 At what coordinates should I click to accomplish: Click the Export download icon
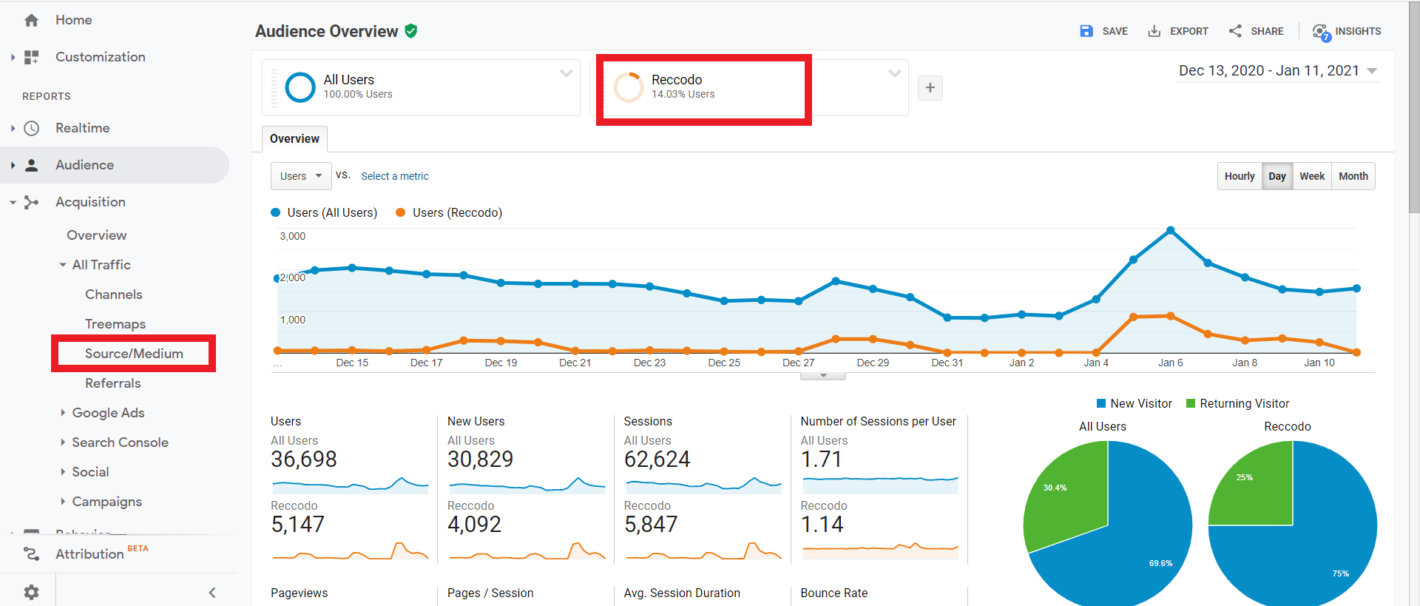coord(1154,31)
